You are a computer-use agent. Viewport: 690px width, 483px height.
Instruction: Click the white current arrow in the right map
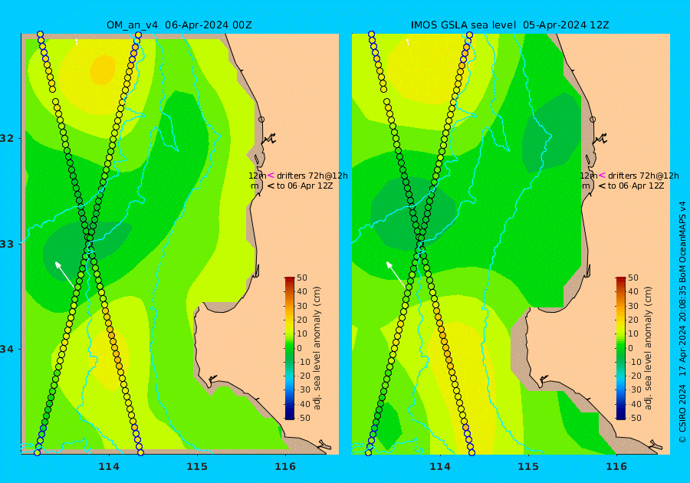point(396,275)
